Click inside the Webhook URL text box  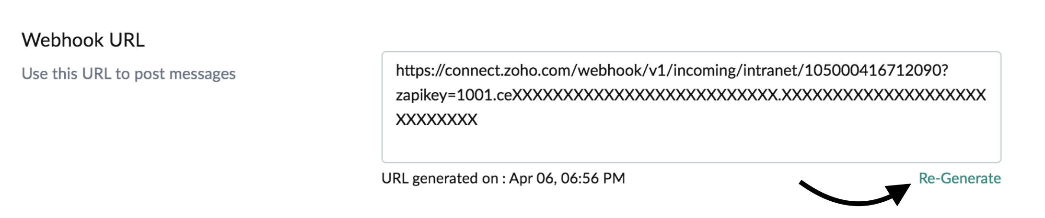pyautogui.click(x=690, y=107)
